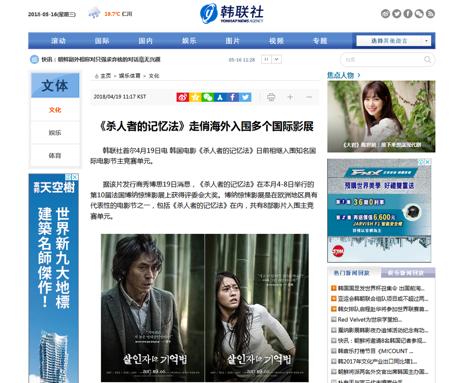The width and height of the screenshot is (452, 383).
Task: Open the 陈世妍 featured person photo
Action: click(381, 116)
